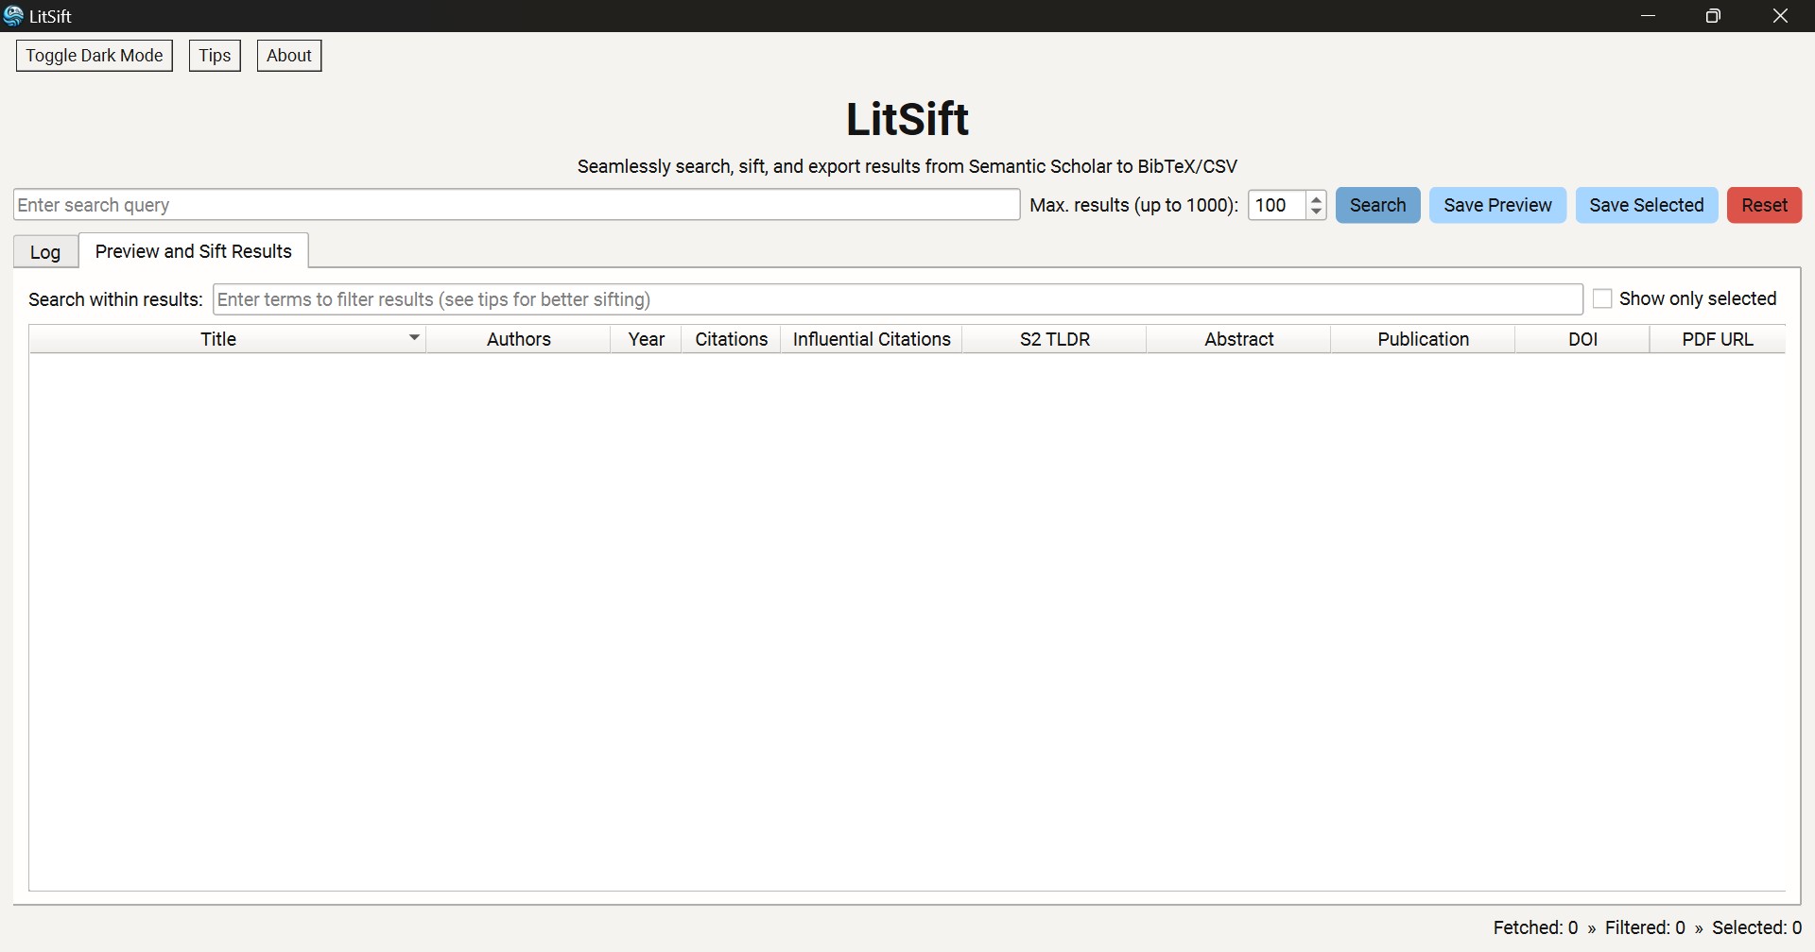Minimize the LitSift window
Viewport: 1815px width, 952px height.
pos(1649,16)
